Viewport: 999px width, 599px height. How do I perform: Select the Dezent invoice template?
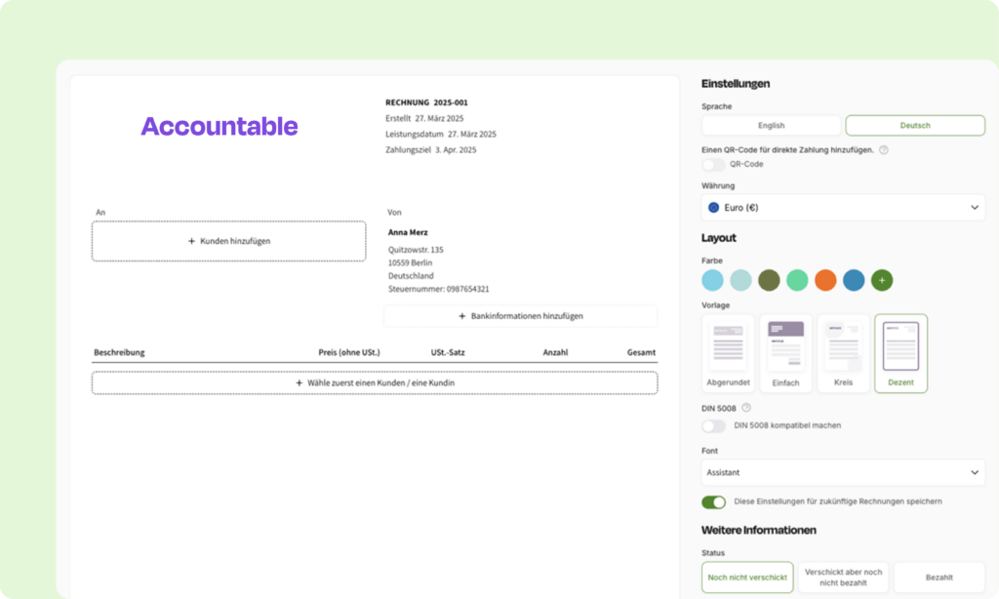point(900,353)
